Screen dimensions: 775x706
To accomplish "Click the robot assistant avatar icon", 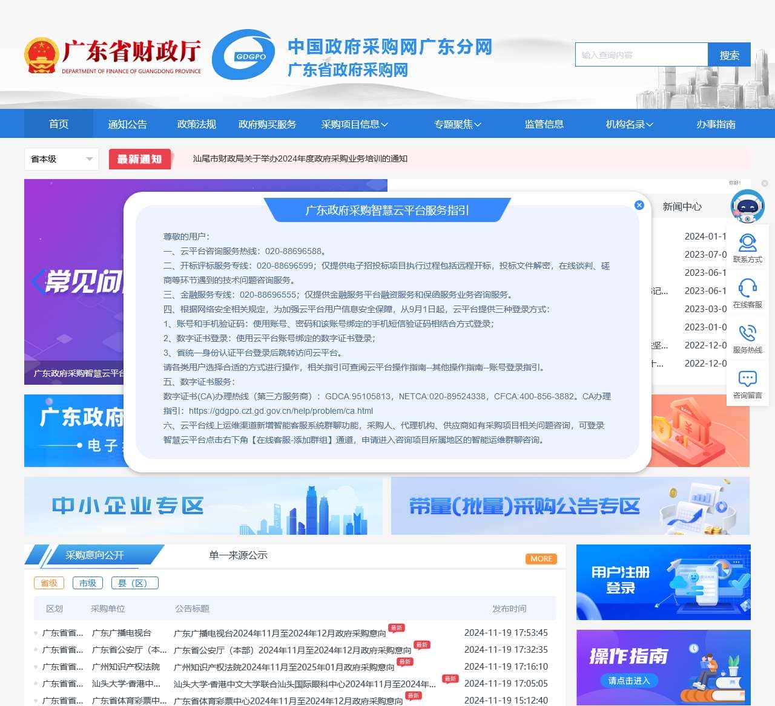I will [x=748, y=206].
